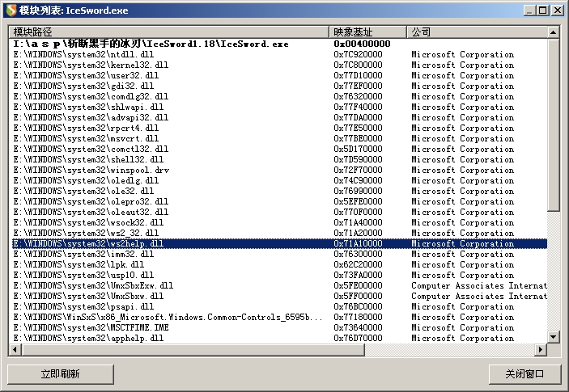Image resolution: width=569 pixels, height=392 pixels.
Task: Minimize the module list window
Action: pos(530,11)
